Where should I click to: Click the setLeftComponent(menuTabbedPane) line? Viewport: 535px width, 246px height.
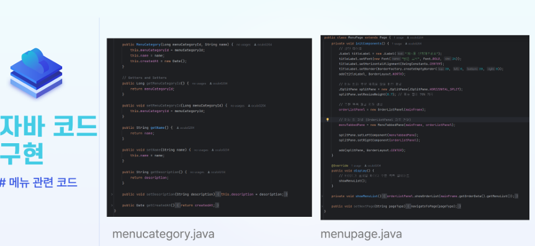click(378, 135)
